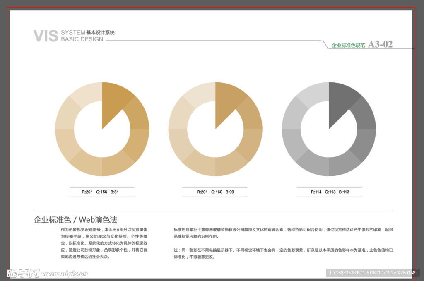The image size is (424, 281).
Task: Select the SYSTEM 基本设计系统 header text
Action: (88, 32)
